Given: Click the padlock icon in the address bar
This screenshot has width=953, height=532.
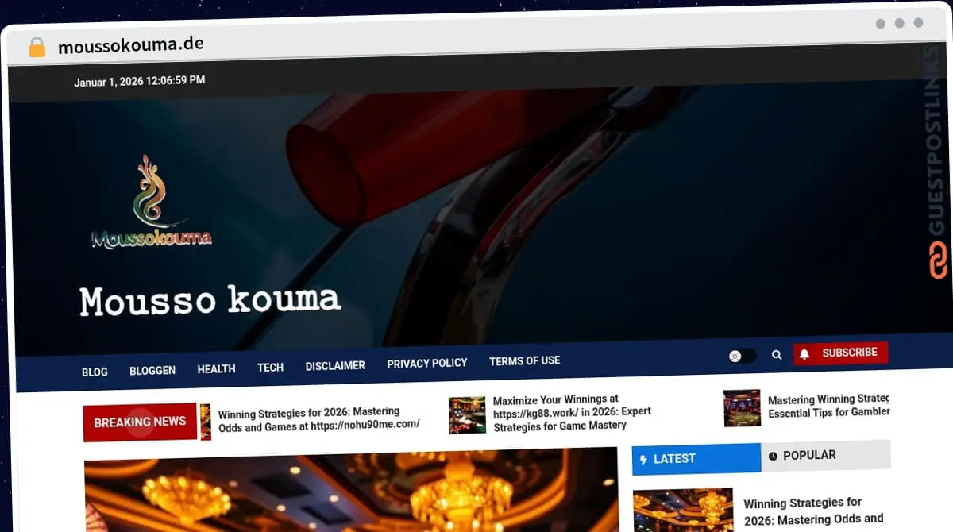Looking at the screenshot, I should [35, 45].
